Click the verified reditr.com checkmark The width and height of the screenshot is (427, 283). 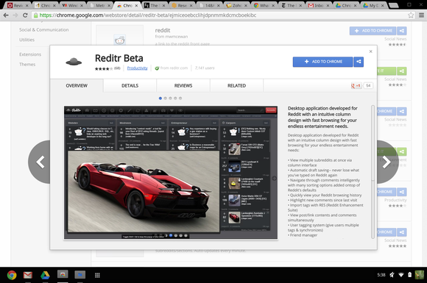coord(157,68)
